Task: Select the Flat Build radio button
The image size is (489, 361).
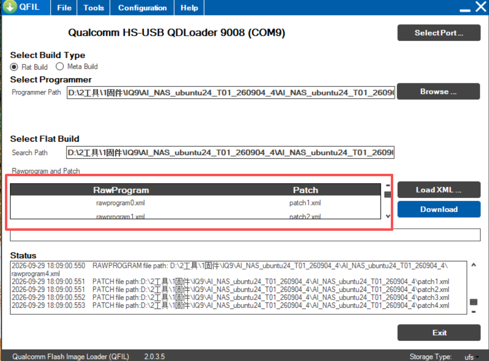Action: click(14, 67)
